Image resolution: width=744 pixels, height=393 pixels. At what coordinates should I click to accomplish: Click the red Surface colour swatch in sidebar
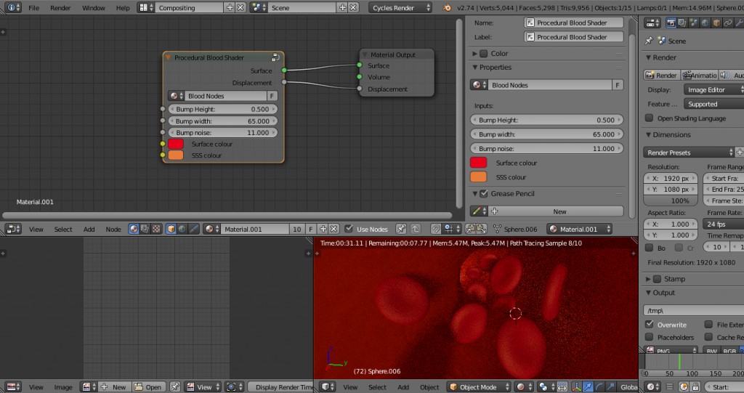click(x=478, y=163)
